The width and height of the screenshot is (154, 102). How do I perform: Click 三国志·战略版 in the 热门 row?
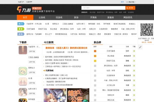point(68,24)
